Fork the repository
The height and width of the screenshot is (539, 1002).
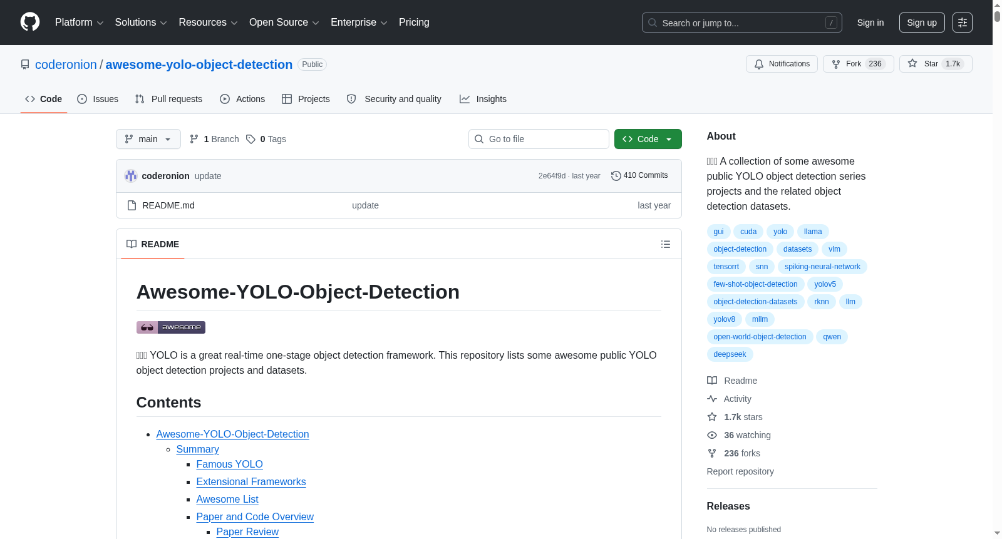[858, 64]
